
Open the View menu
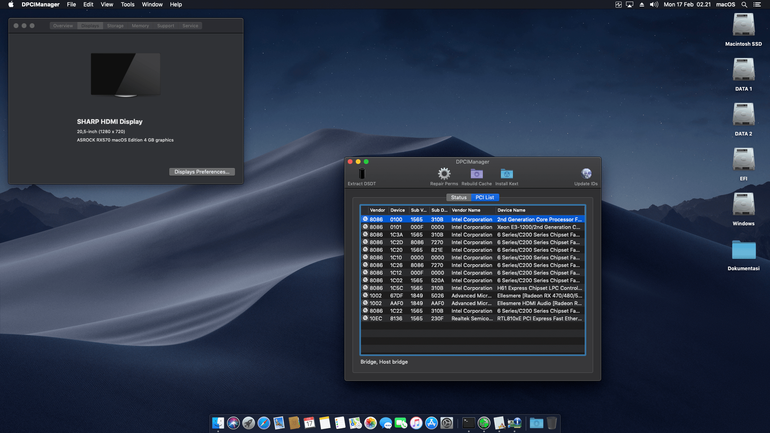107,4
